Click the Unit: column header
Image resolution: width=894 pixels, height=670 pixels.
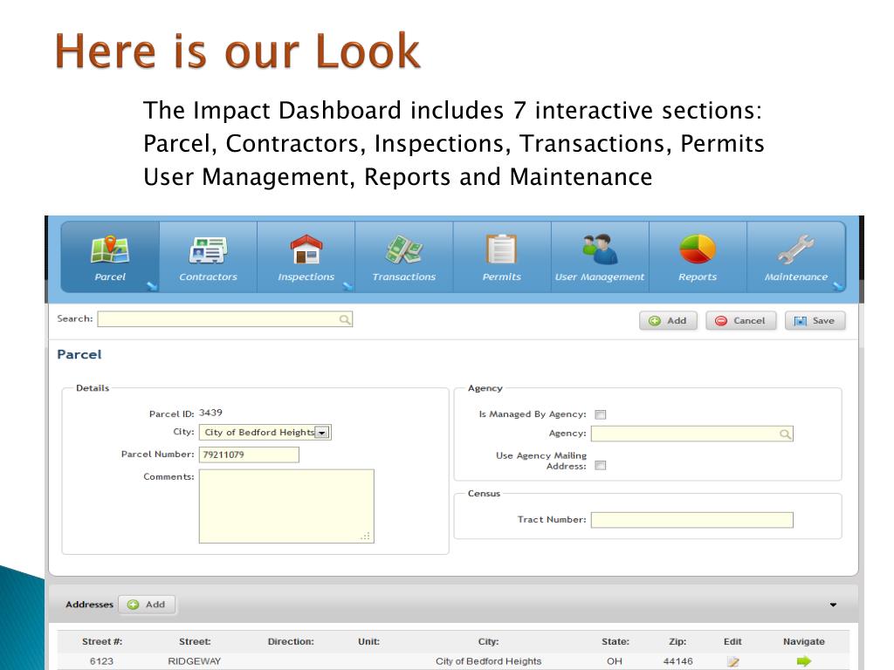[x=369, y=641]
